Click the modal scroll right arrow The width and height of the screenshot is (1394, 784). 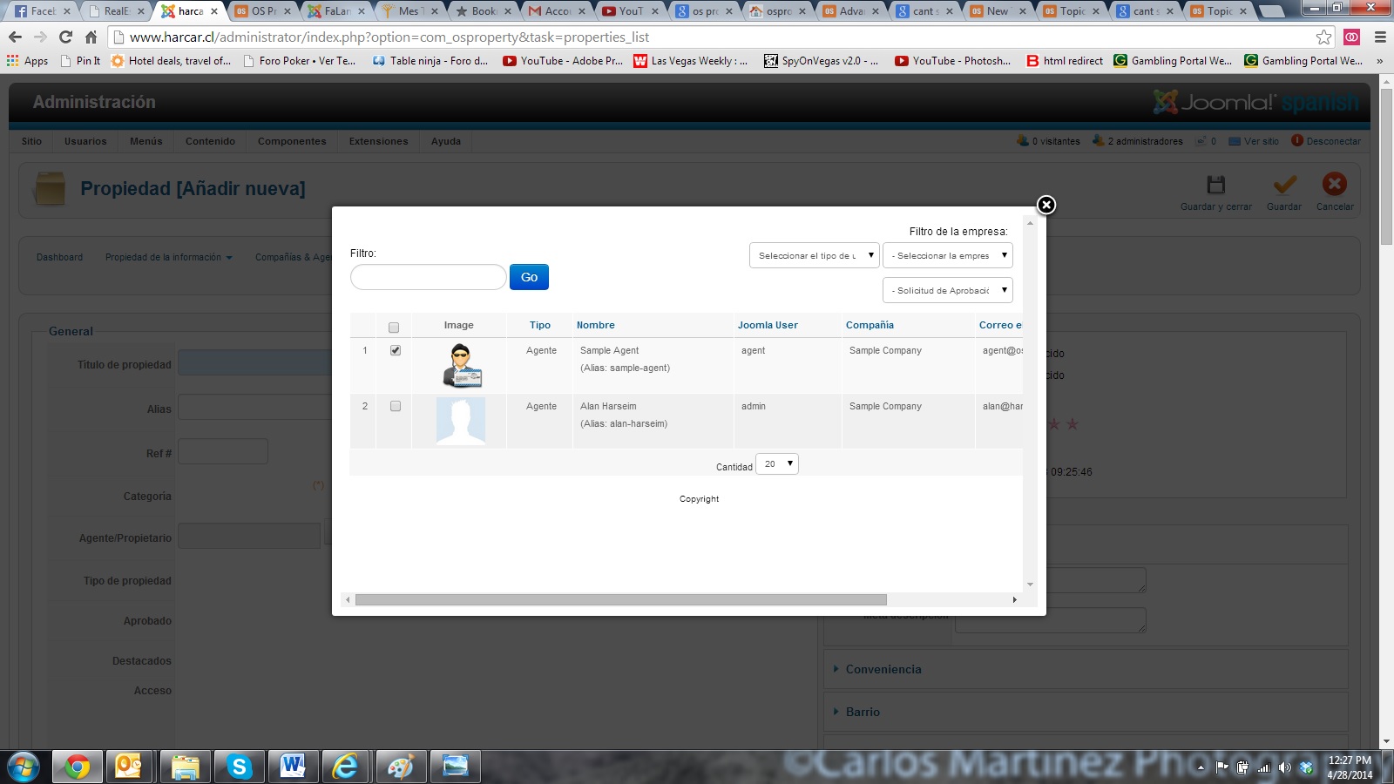pyautogui.click(x=1014, y=599)
